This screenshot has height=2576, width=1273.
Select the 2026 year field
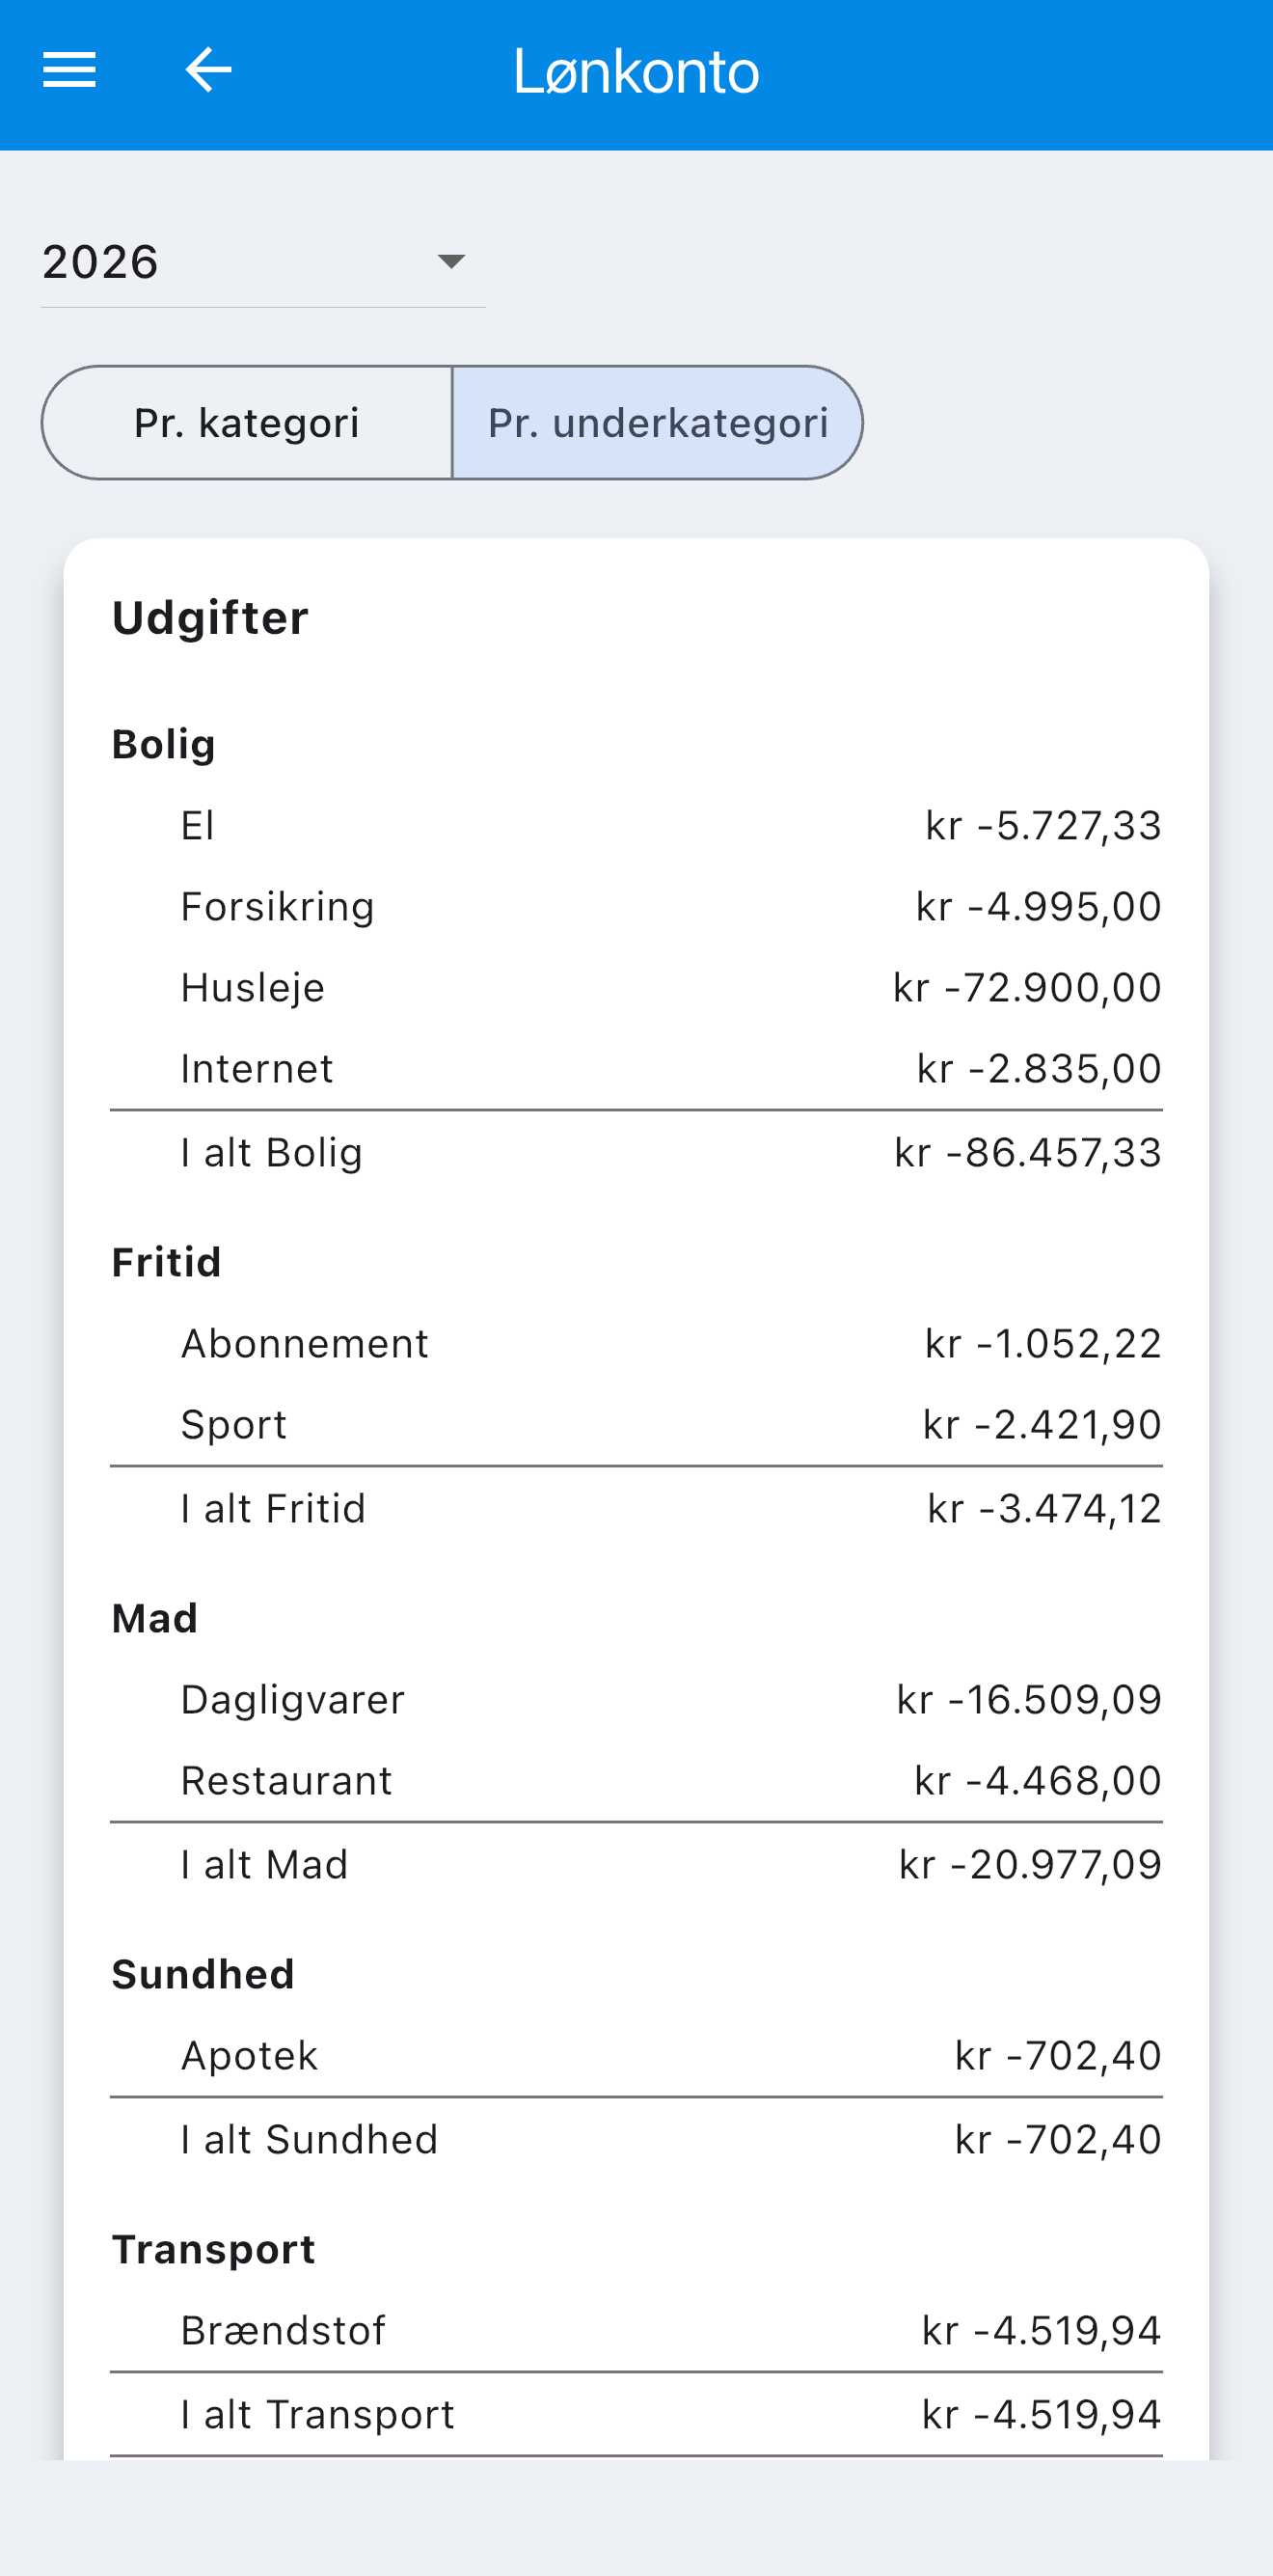262,262
